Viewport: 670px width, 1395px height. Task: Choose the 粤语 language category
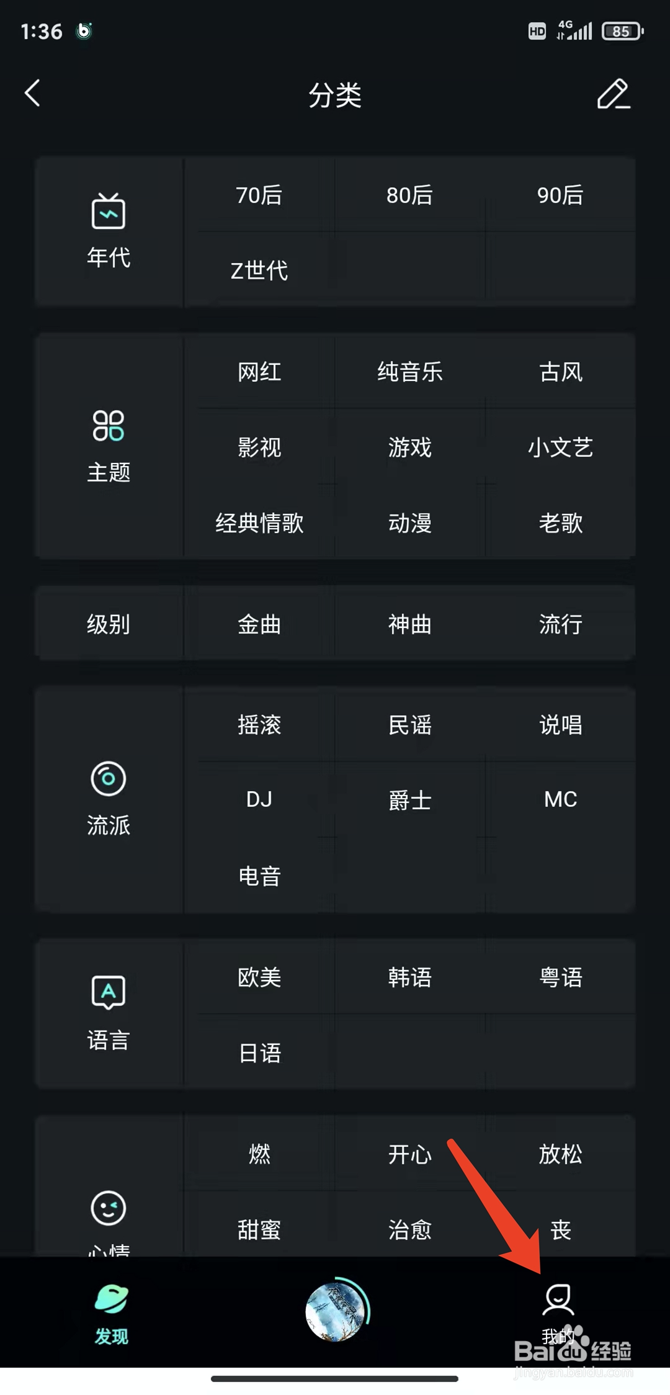[561, 977]
